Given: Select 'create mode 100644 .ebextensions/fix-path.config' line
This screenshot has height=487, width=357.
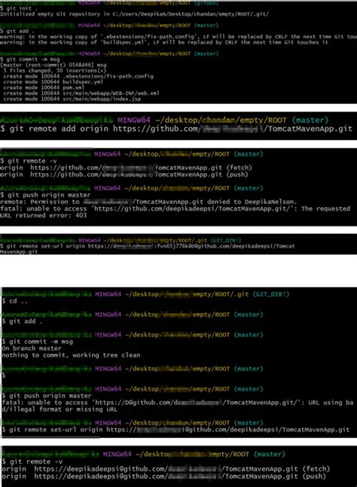Looking at the screenshot, I should 78,76.
